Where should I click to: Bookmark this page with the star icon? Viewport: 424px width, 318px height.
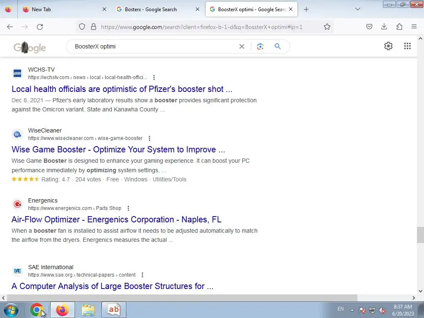tap(327, 26)
